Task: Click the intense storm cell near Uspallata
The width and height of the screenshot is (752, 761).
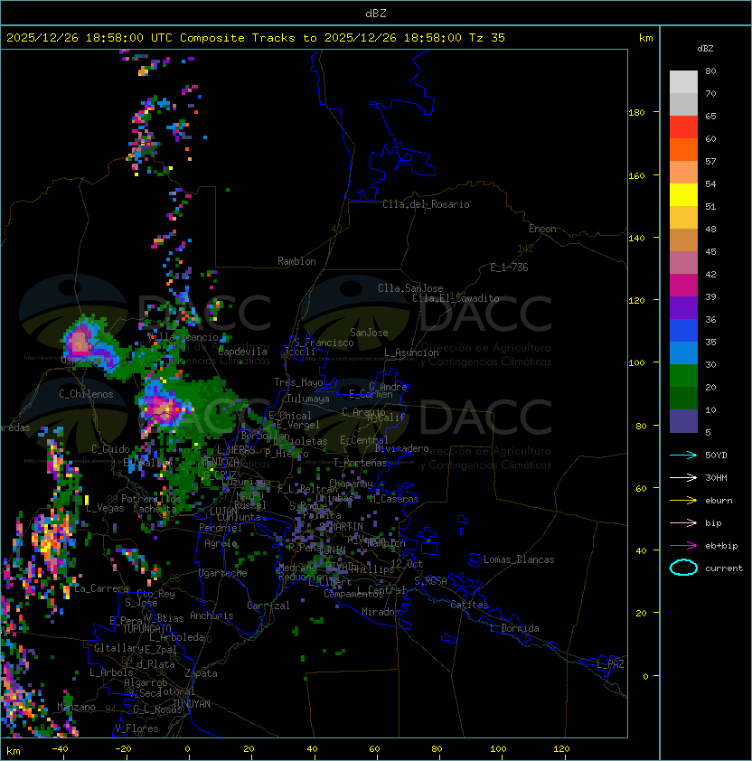Action: pyautogui.click(x=80, y=342)
